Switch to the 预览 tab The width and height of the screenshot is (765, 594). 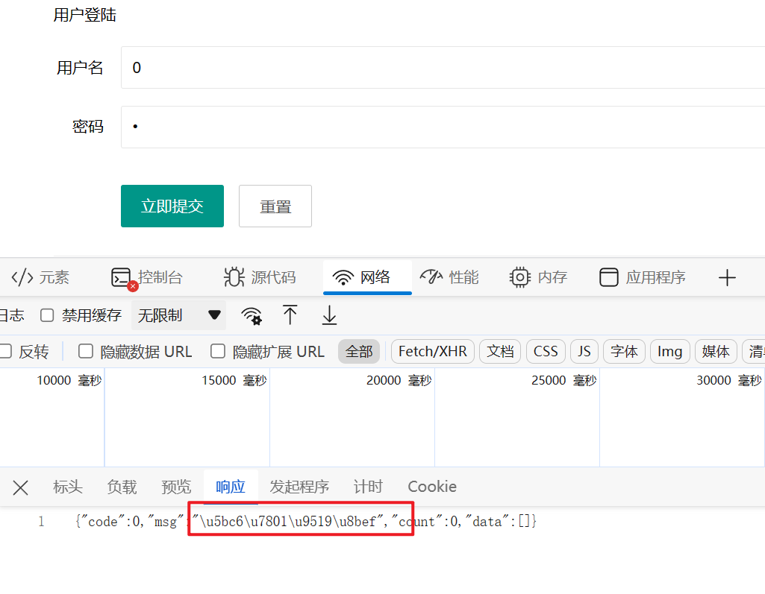[x=176, y=487]
